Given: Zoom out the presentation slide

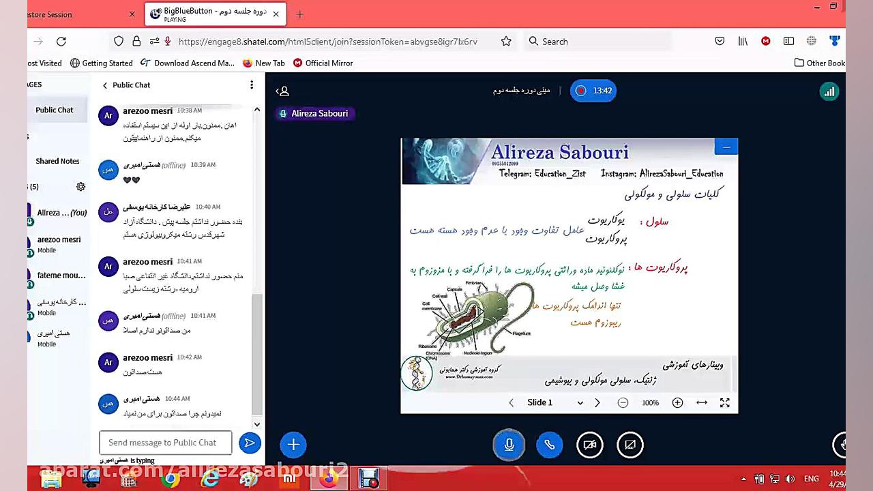Looking at the screenshot, I should pos(623,402).
